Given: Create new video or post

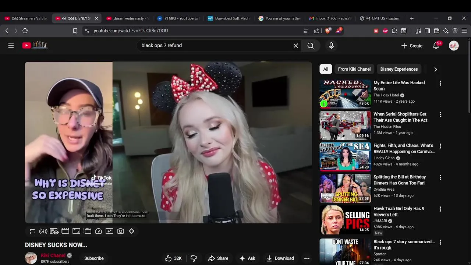Looking at the screenshot, I should (x=412, y=46).
